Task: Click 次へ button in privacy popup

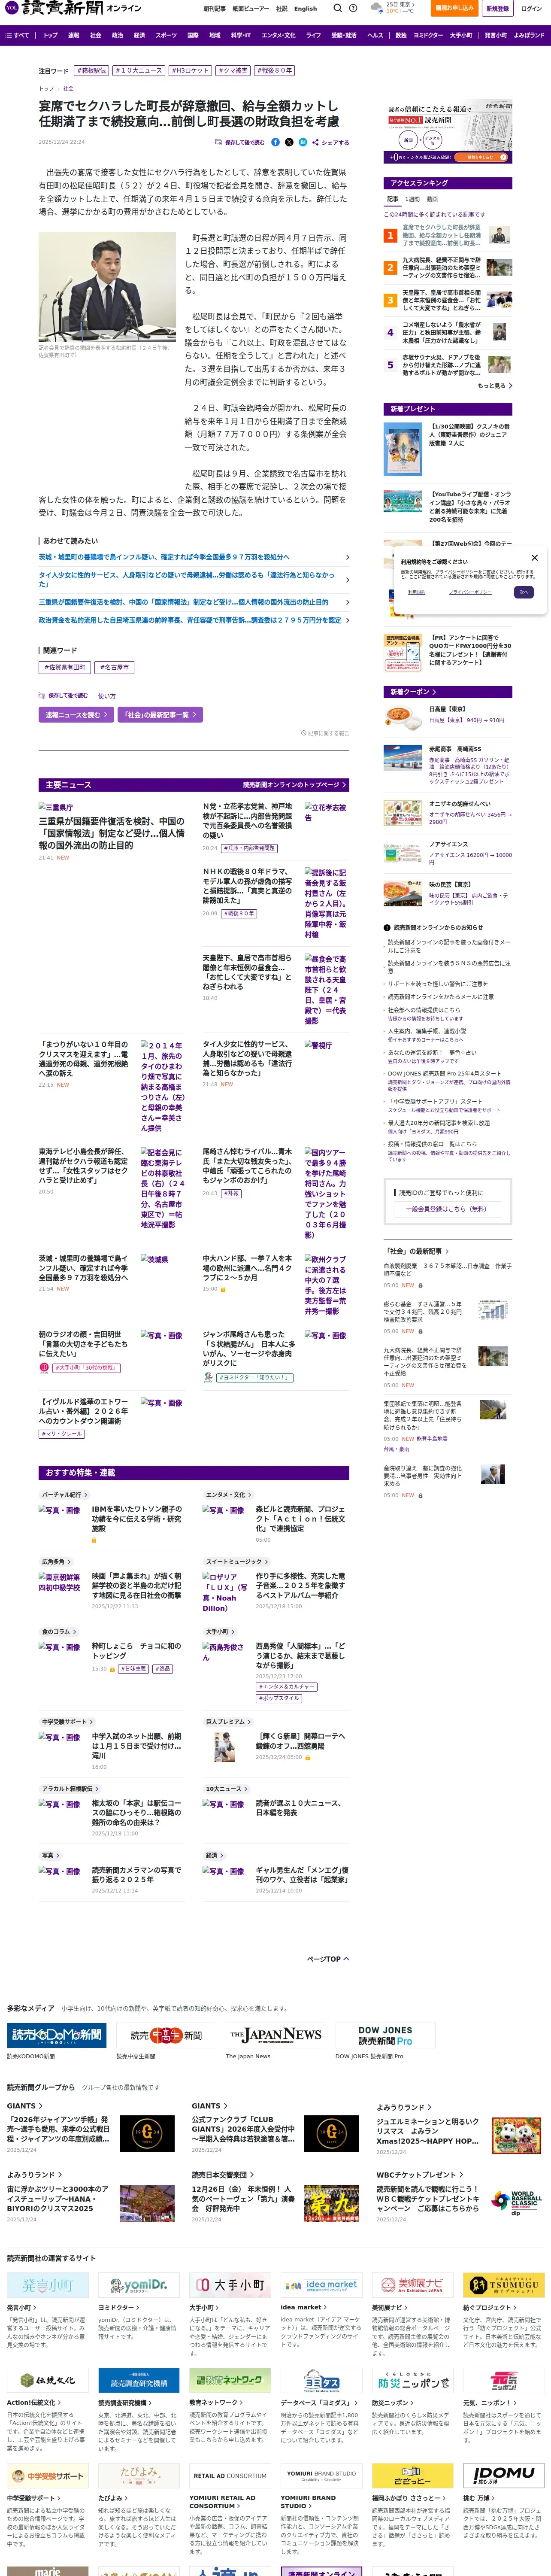Action: click(523, 592)
